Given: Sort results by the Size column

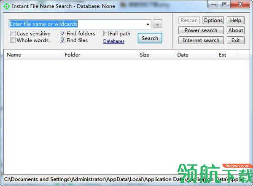Looking at the screenshot, I should click(x=156, y=55).
